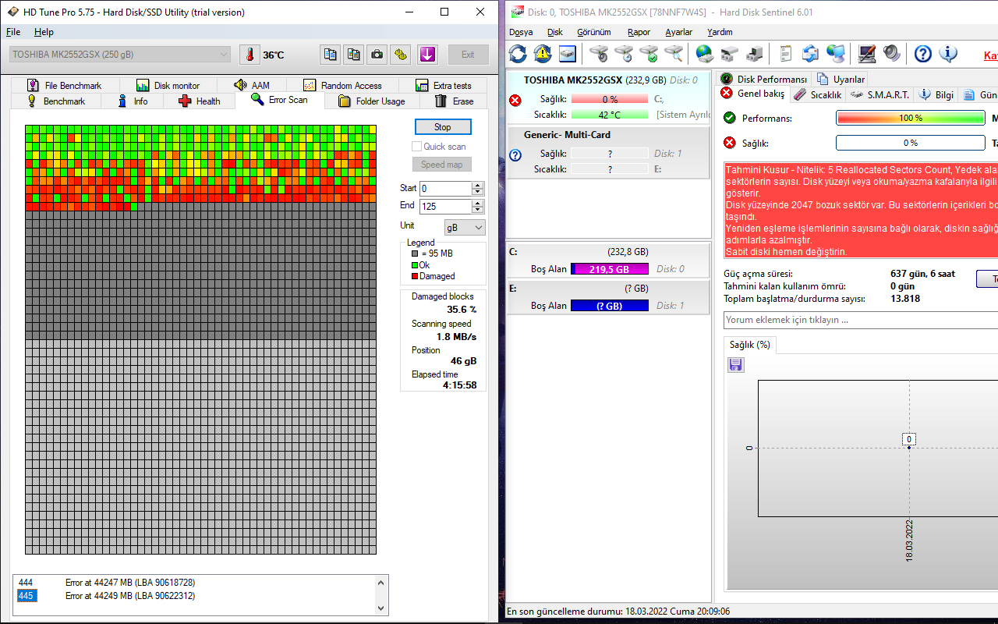Click the thermometer temperature icon
Image resolution: width=998 pixels, height=624 pixels.
pyautogui.click(x=249, y=55)
